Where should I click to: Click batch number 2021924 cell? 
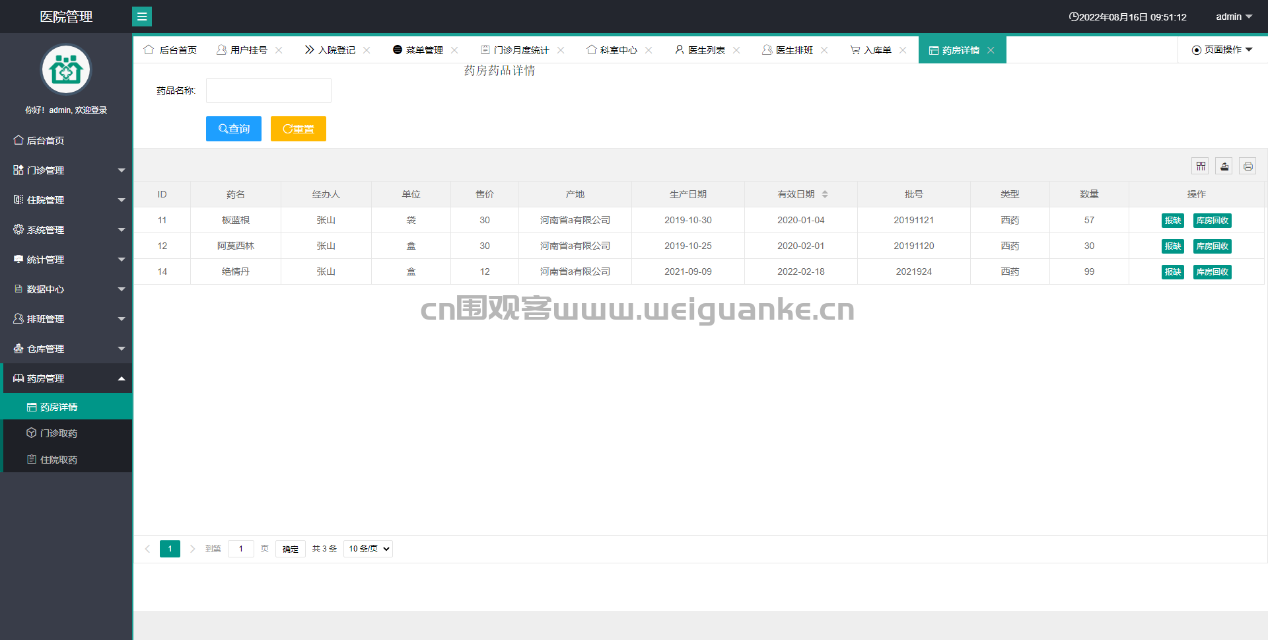click(x=914, y=271)
